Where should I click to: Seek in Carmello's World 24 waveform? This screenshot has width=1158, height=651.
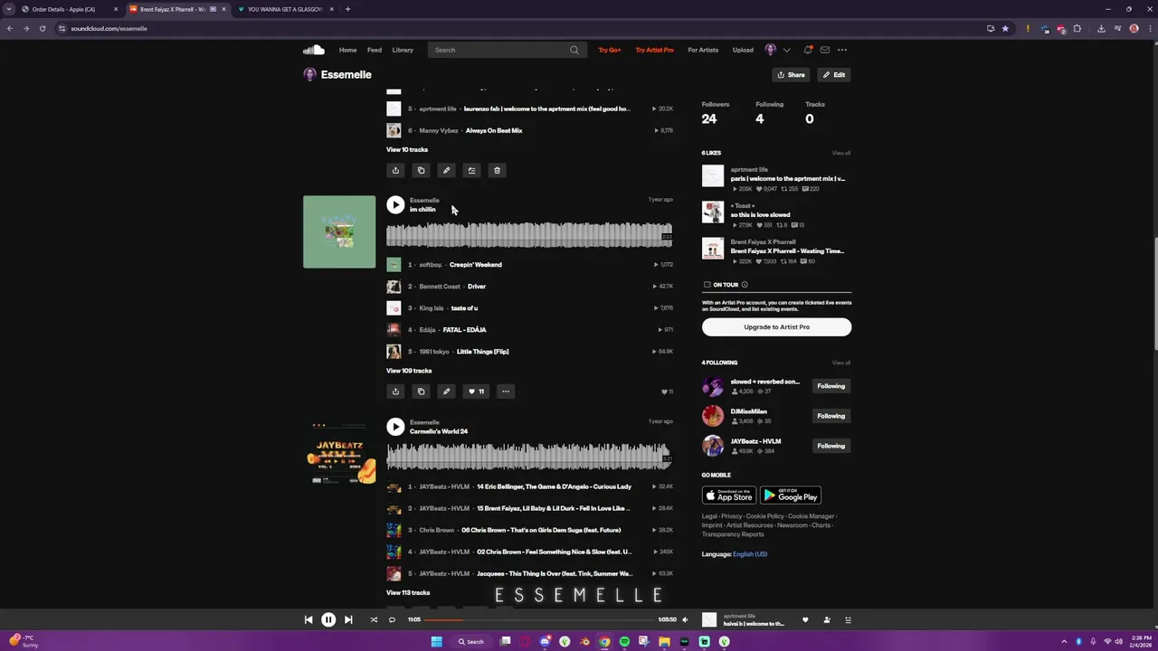529,456
